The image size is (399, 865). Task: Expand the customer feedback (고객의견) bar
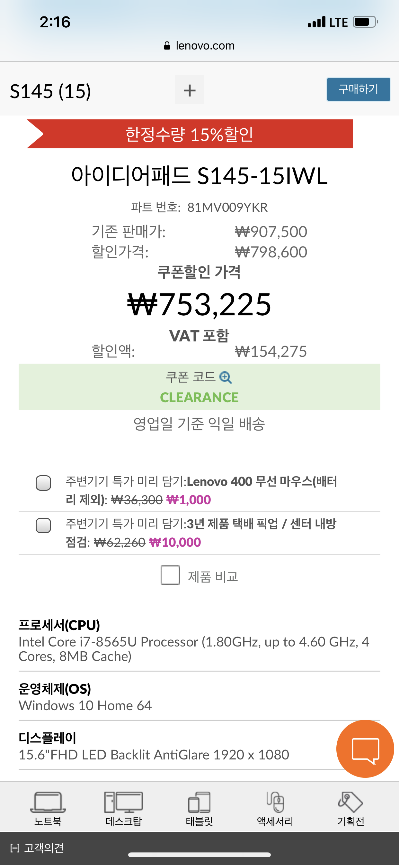coord(37,848)
